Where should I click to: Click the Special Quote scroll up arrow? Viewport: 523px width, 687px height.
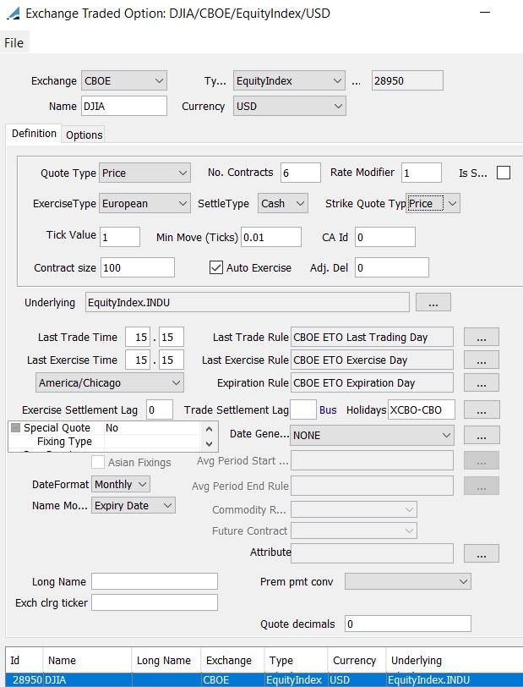coord(210,430)
